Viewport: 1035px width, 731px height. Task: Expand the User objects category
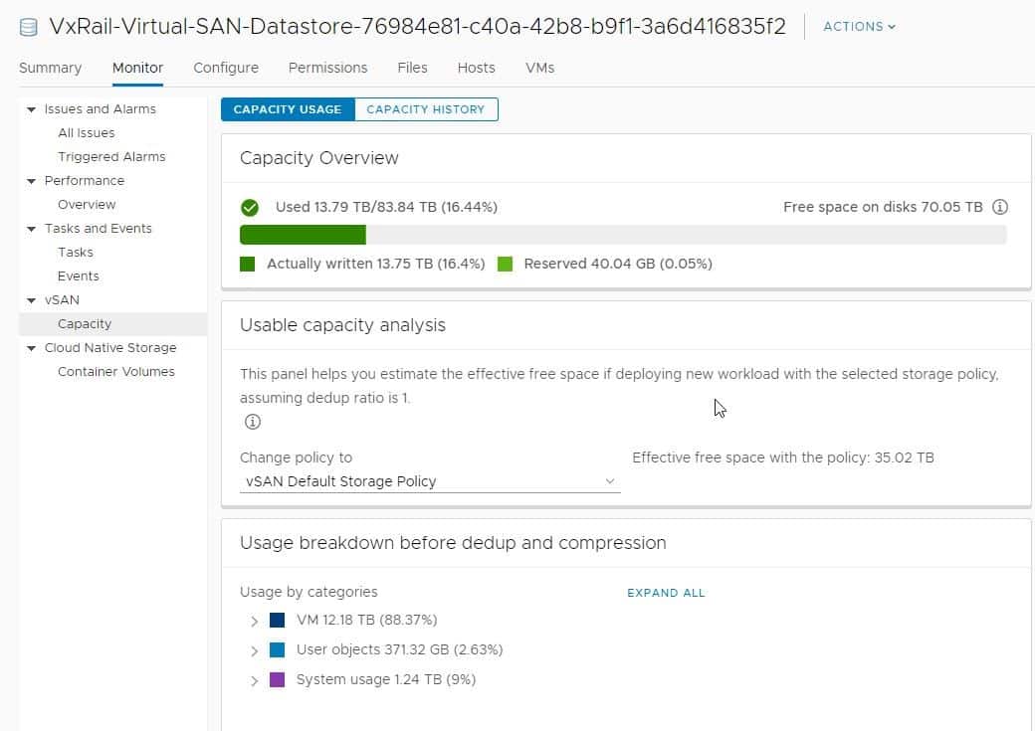(x=254, y=649)
